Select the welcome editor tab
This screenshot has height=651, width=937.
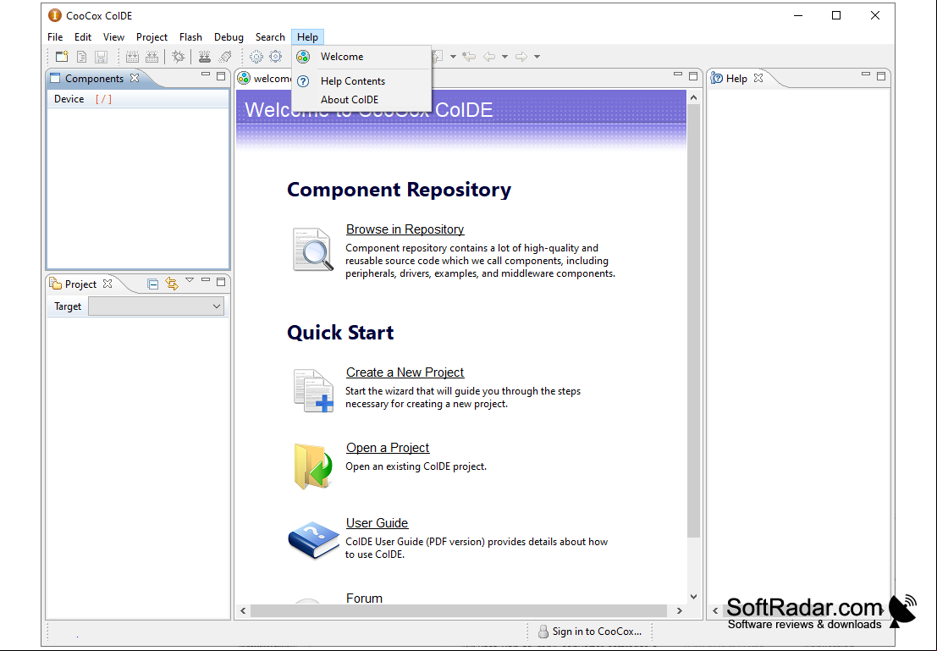pyautogui.click(x=265, y=79)
